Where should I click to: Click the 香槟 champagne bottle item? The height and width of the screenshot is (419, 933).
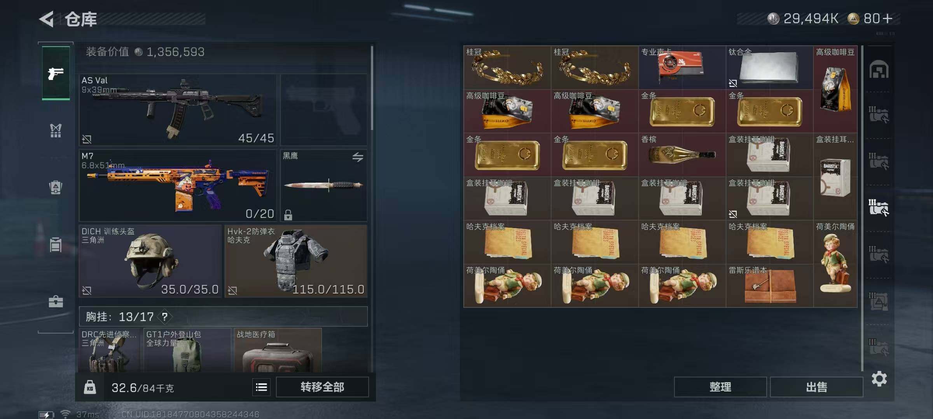click(x=682, y=155)
